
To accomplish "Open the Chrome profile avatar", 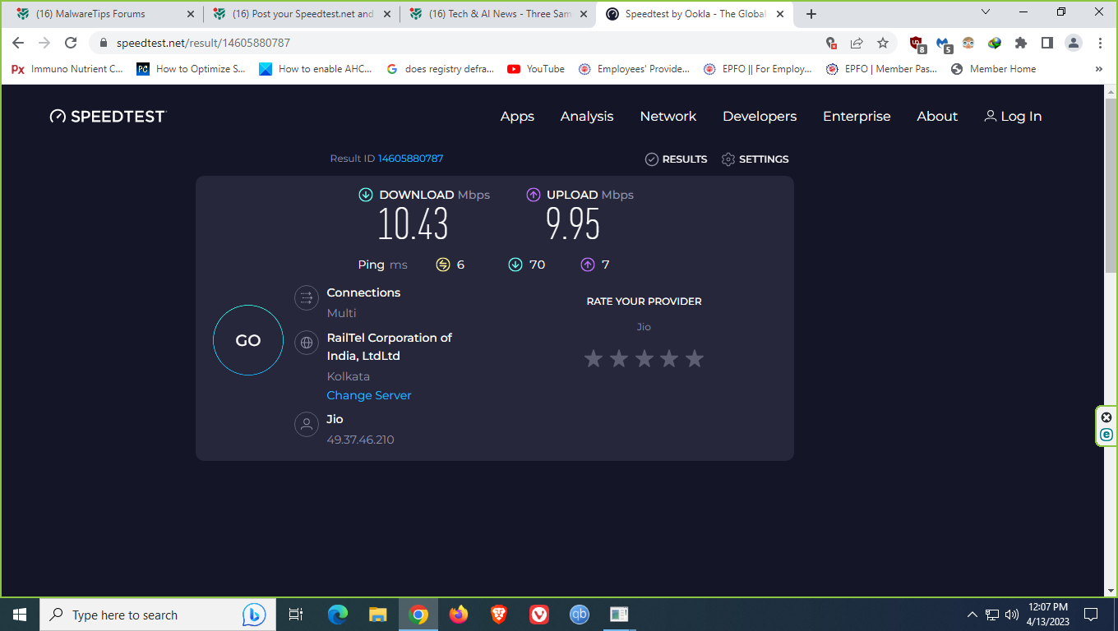I will pyautogui.click(x=1073, y=43).
